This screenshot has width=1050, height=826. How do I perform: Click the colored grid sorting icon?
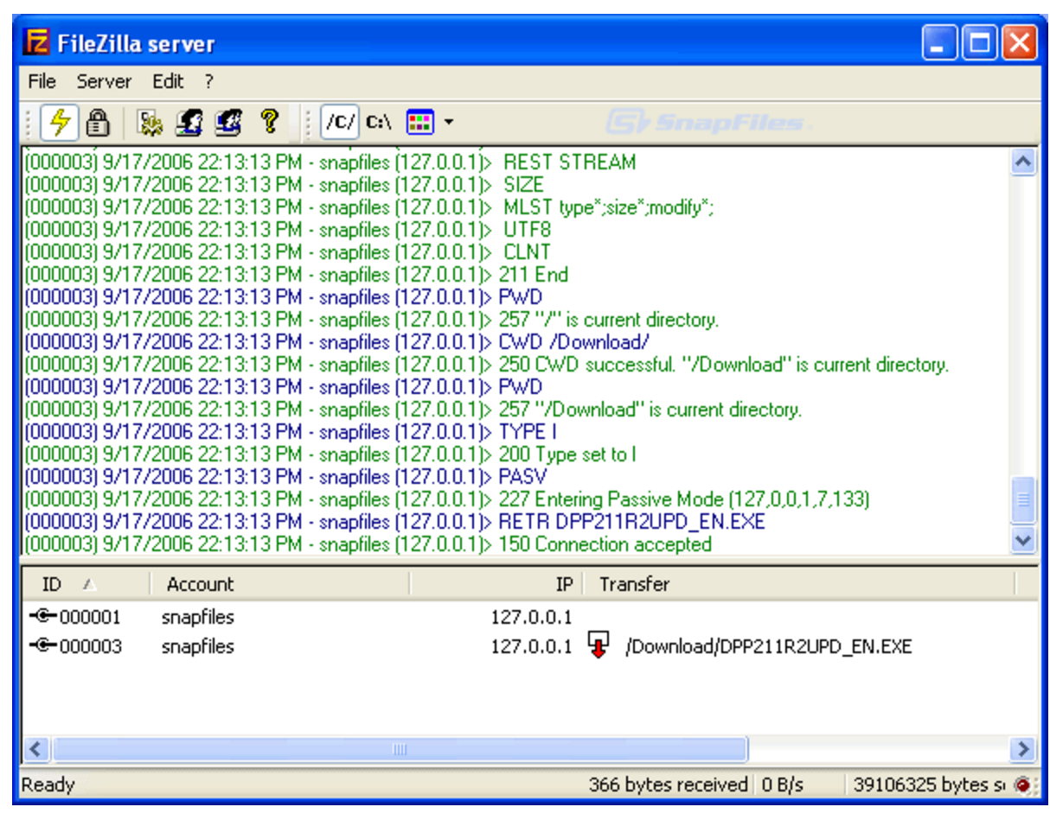click(x=419, y=123)
